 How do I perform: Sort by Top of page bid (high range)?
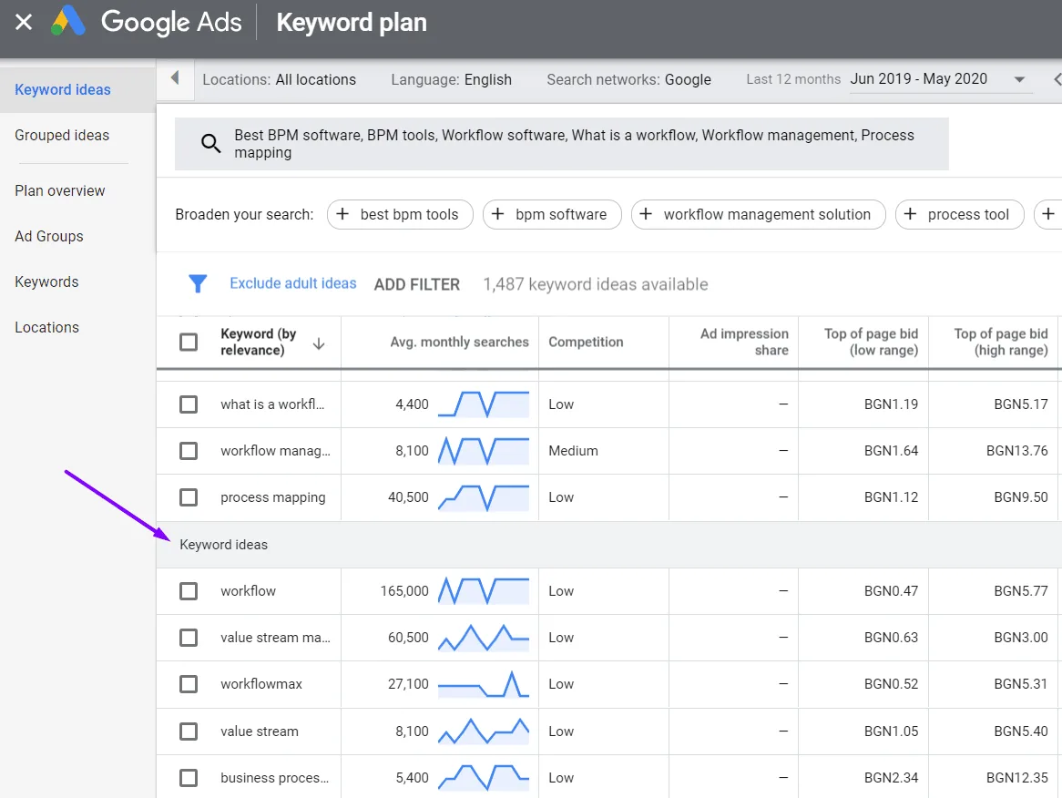(1001, 343)
